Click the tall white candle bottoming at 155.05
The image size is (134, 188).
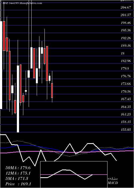(18, 99)
